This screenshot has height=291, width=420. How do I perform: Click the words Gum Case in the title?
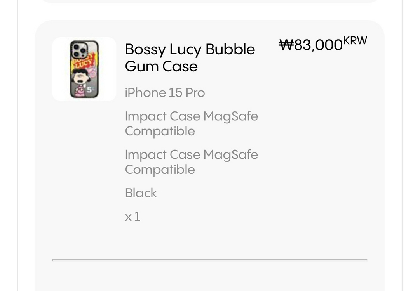point(161,66)
